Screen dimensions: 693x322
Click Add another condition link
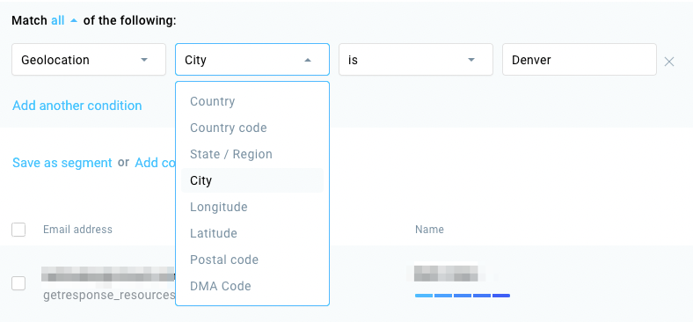(x=77, y=106)
